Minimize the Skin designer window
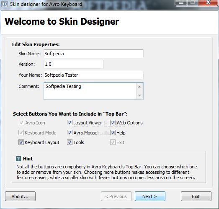The width and height of the screenshot is (219, 209). 181,3
